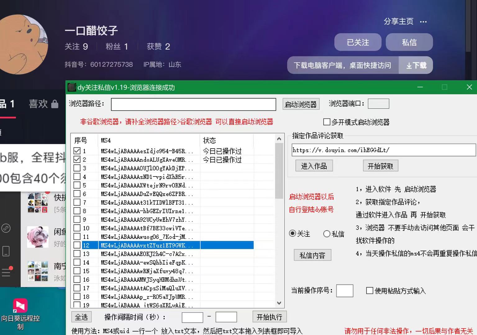Click 关注 9 following count
The height and width of the screenshot is (335, 477).
tap(76, 47)
